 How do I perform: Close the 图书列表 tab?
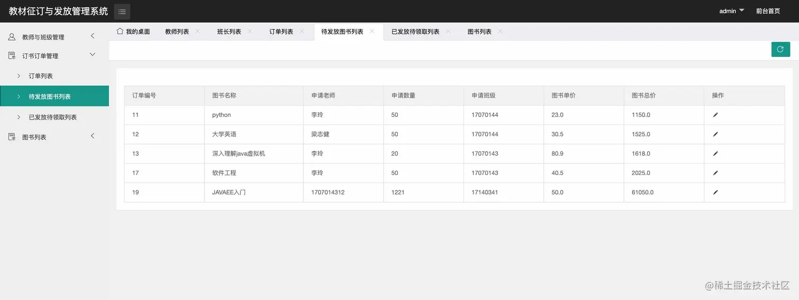(x=500, y=31)
